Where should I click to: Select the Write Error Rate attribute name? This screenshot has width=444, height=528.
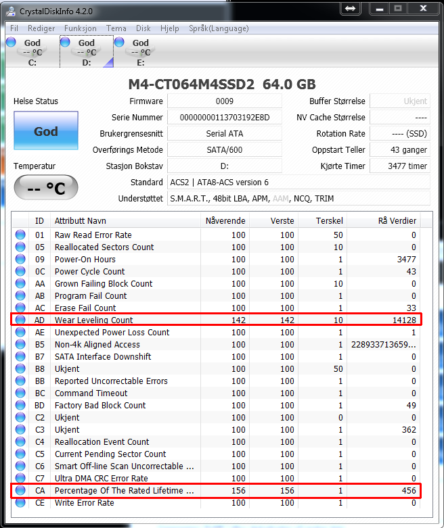click(x=85, y=503)
